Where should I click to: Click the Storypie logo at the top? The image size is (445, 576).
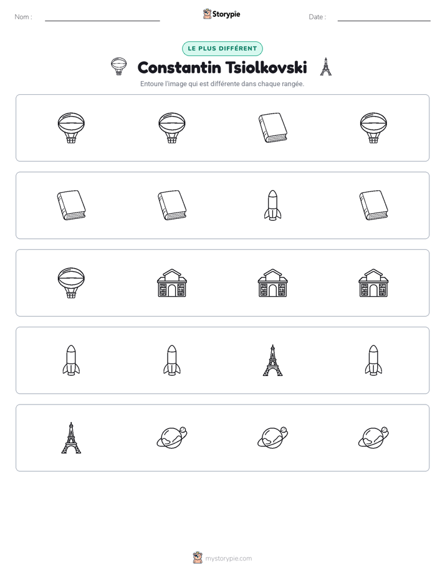tap(221, 14)
